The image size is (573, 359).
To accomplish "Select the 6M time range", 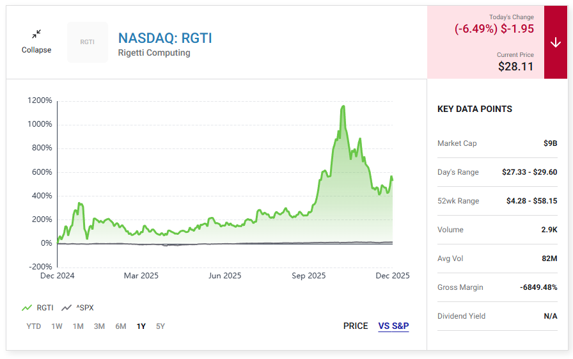I will point(121,326).
